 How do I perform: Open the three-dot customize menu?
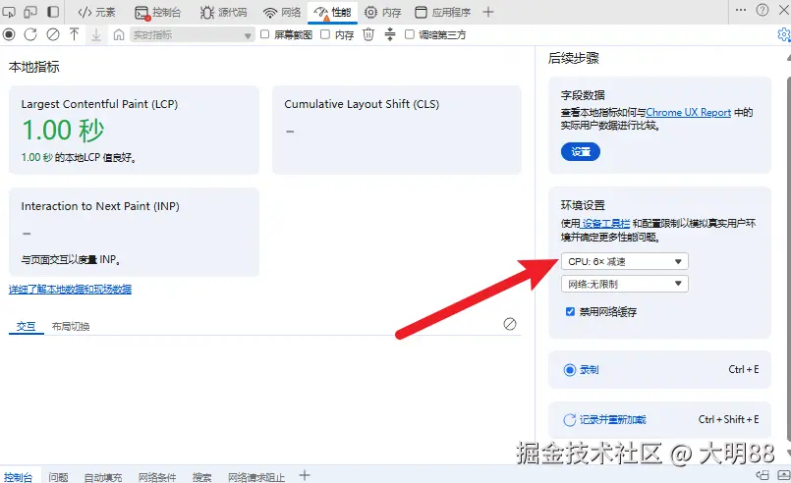pyautogui.click(x=741, y=10)
